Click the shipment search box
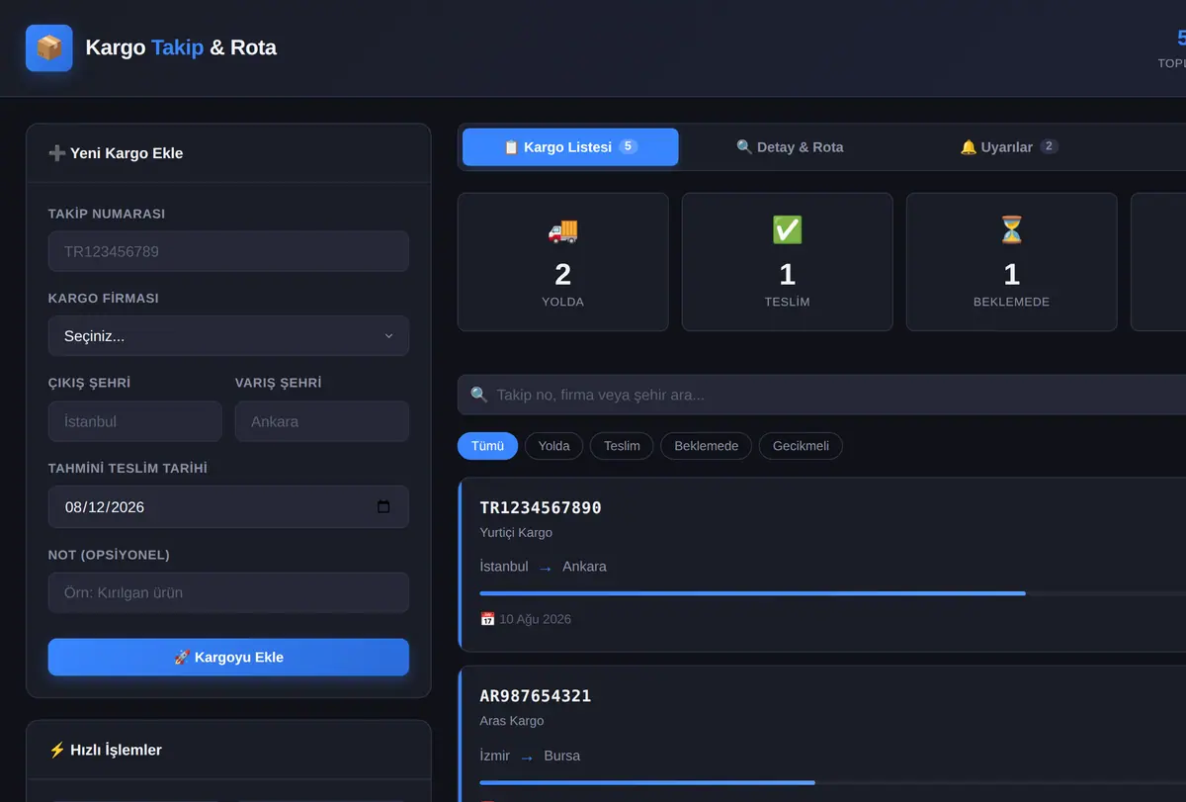 821,395
